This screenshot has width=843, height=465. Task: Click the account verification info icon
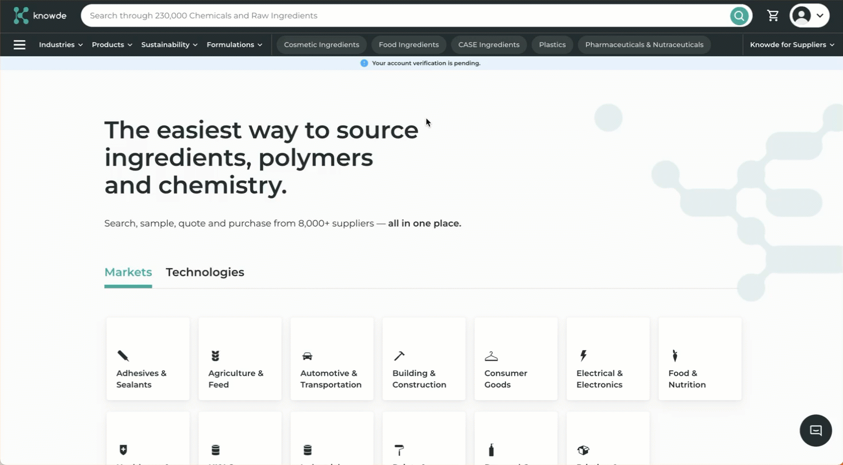point(364,63)
